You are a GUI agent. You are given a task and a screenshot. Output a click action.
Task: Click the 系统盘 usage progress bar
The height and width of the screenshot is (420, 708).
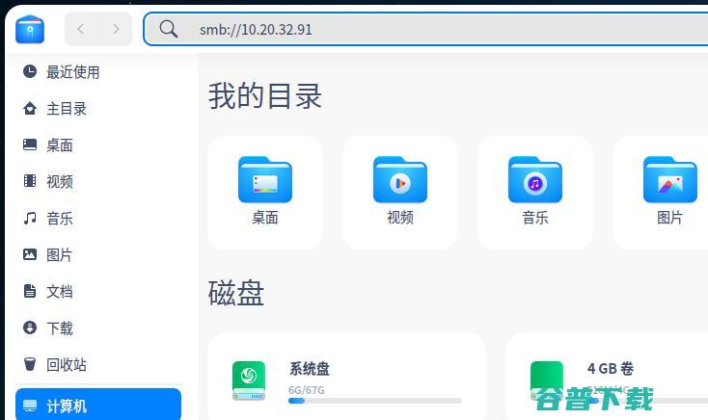pos(375,401)
